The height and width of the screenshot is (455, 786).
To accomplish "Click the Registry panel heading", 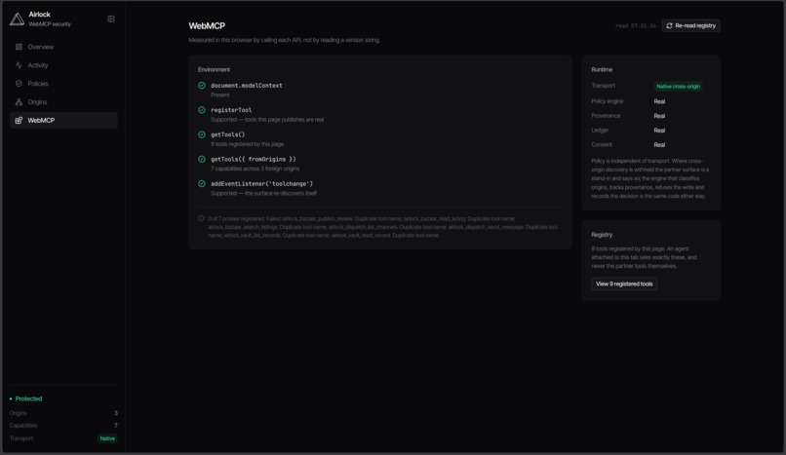I will pos(602,235).
